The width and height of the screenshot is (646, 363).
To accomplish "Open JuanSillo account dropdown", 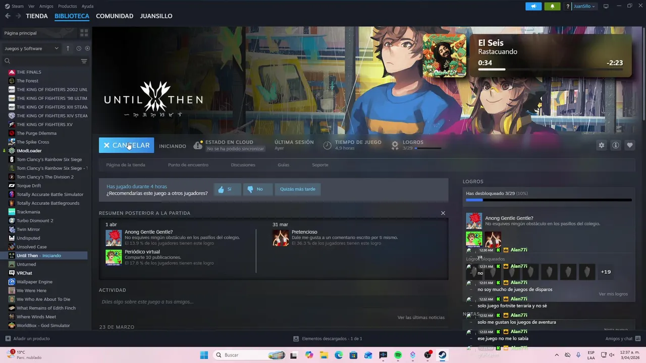I will [584, 6].
